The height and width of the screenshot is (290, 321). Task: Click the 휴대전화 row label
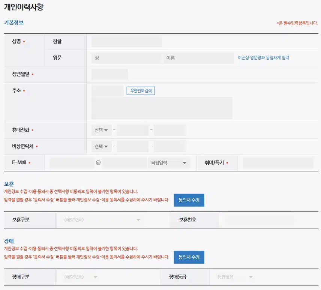click(x=21, y=130)
